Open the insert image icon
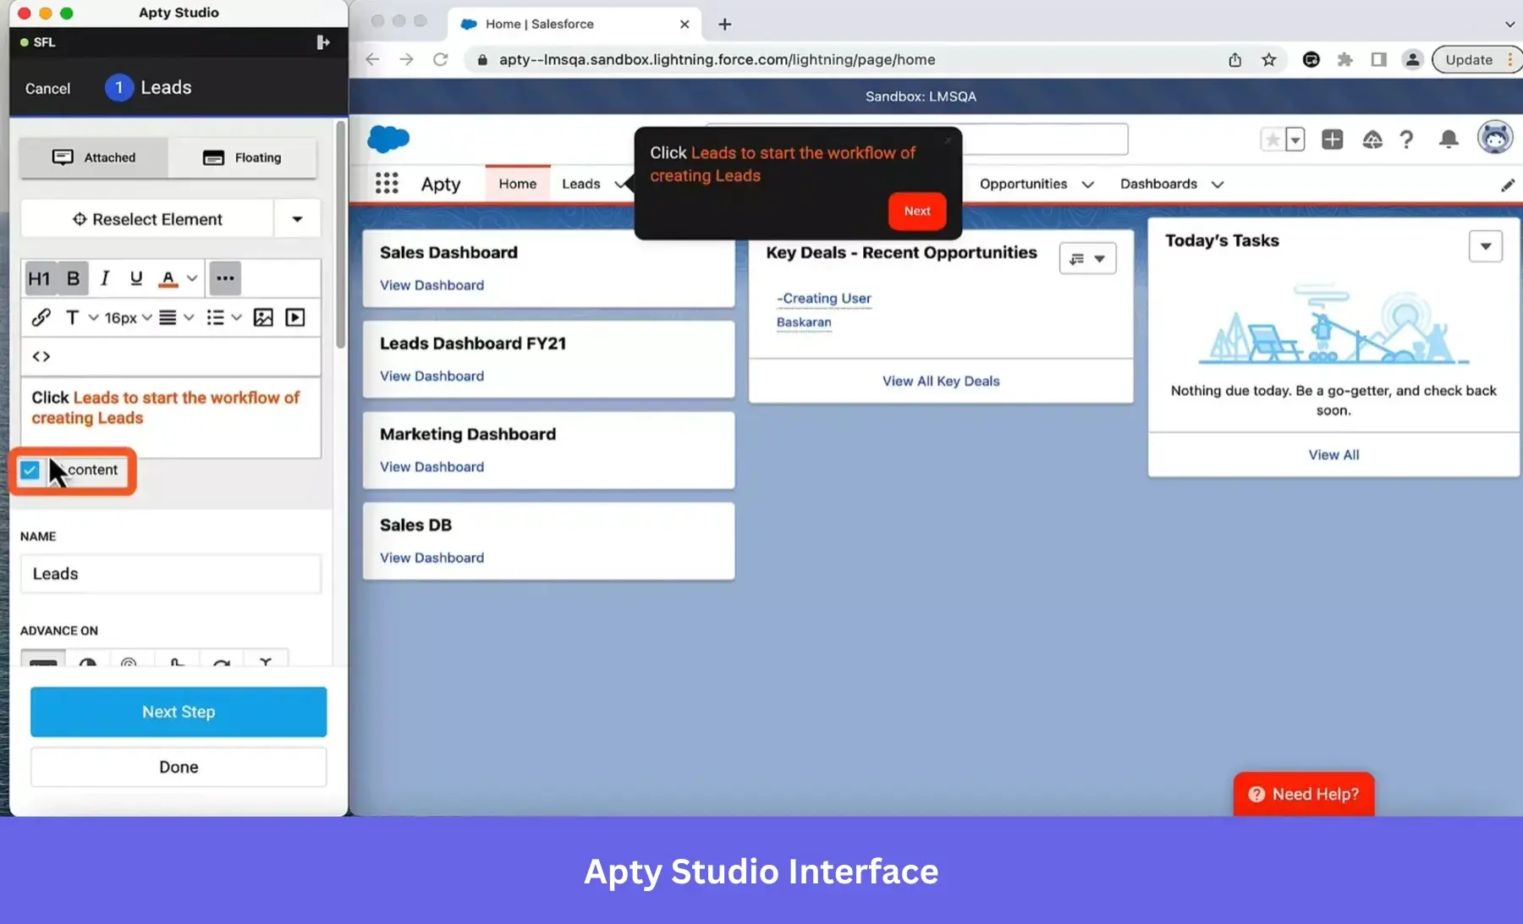Screen dimensions: 1523x924 264,317
